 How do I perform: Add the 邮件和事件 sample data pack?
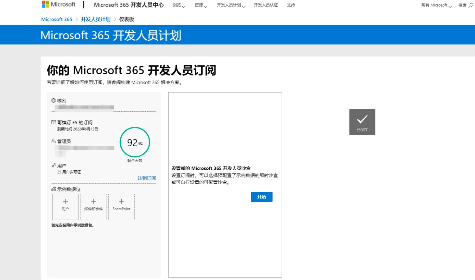pos(93,207)
